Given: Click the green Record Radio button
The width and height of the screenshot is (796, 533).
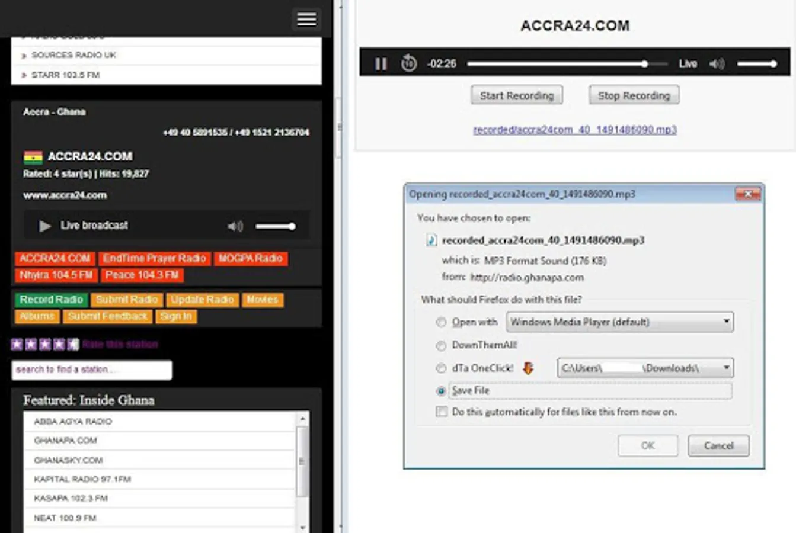Looking at the screenshot, I should pos(52,300).
